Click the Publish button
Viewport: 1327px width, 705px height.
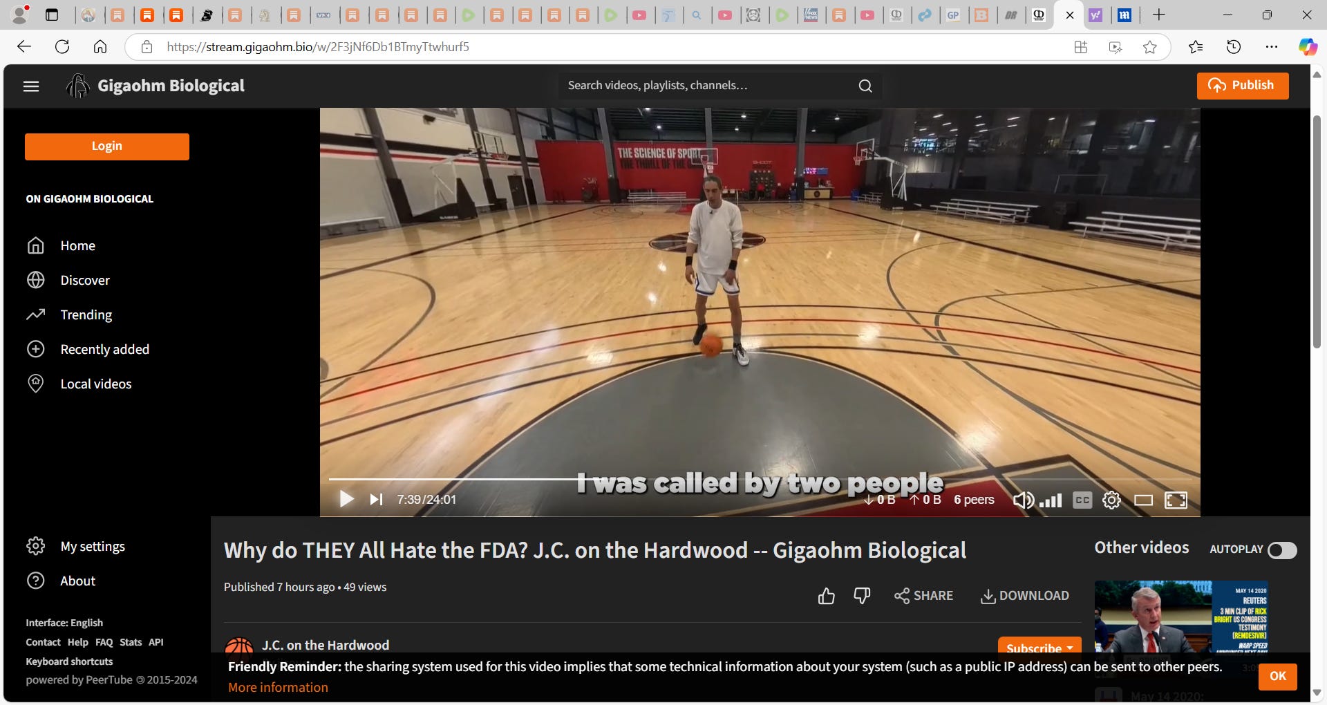1243,86
